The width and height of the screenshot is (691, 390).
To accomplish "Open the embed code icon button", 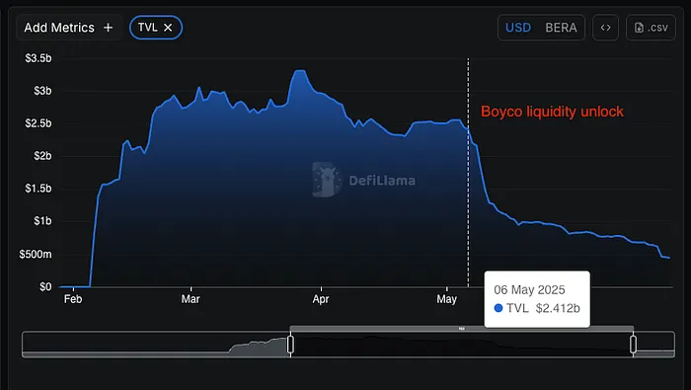I will (605, 28).
